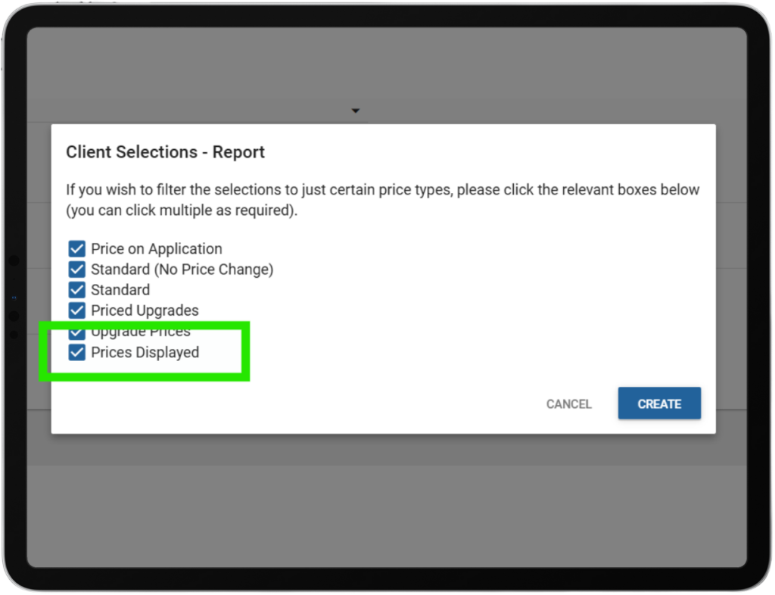The height and width of the screenshot is (595, 775).
Task: Open the dimmed dropdown arrow above the dialog
Action: (355, 111)
